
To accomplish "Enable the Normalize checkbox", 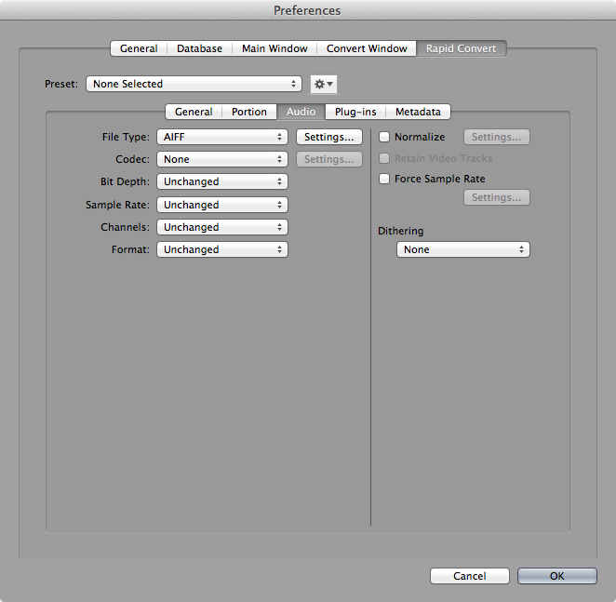I will [x=384, y=138].
